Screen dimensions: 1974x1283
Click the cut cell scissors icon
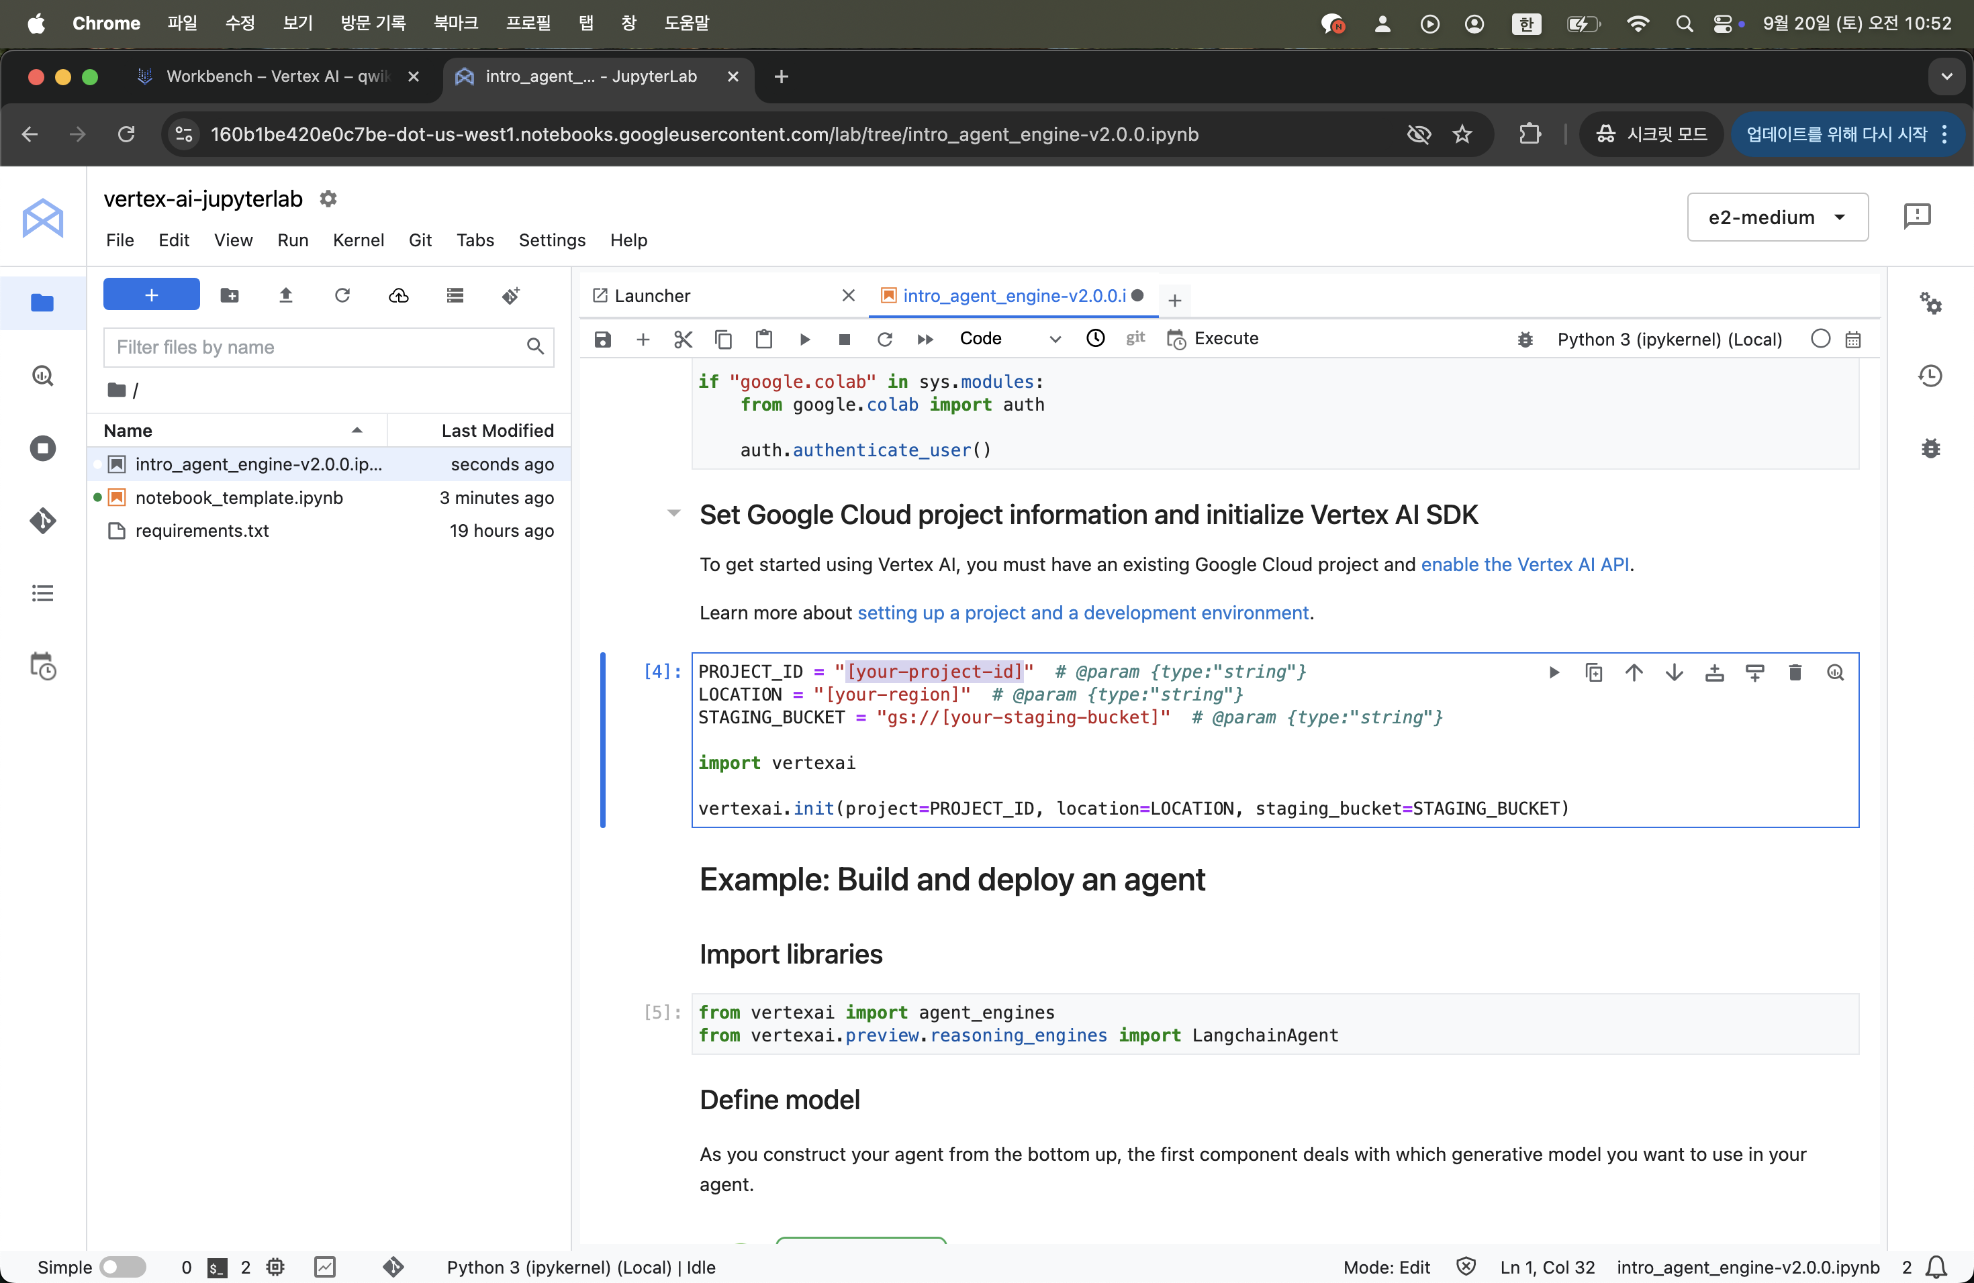tap(683, 339)
